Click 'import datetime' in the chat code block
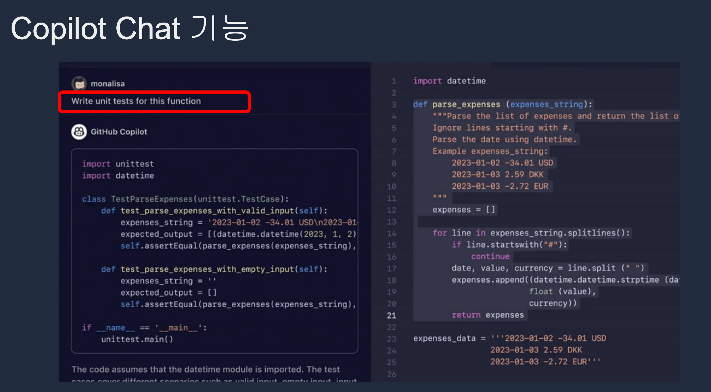Image resolution: width=711 pixels, height=392 pixels. pos(118,175)
